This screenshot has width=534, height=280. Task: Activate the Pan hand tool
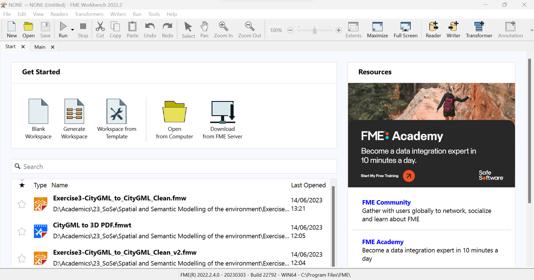click(204, 30)
